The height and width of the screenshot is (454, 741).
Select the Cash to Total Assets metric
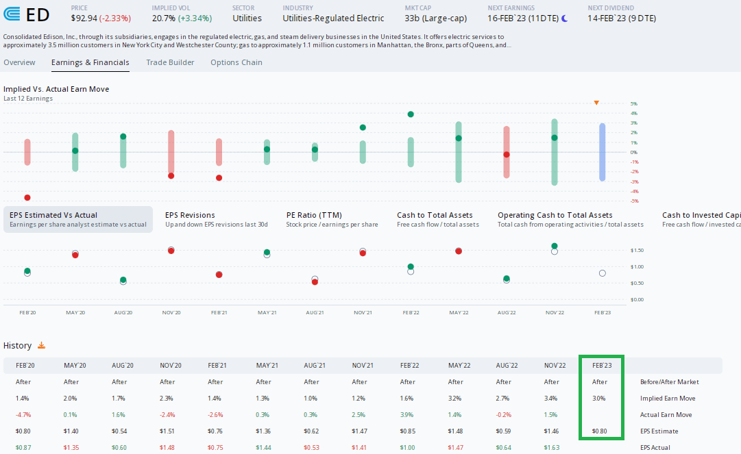[x=438, y=219]
